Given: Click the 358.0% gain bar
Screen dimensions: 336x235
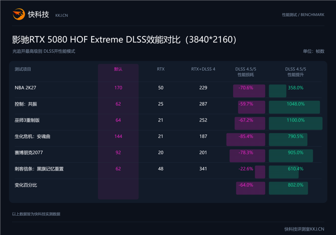Looking at the screenshot, I should pyautogui.click(x=278, y=91).
